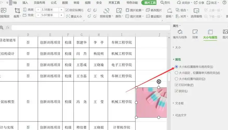Screen dimensions: 228x130
Task: Open the Selection Pane (选择窗格)
Action: [x=196, y=13]
